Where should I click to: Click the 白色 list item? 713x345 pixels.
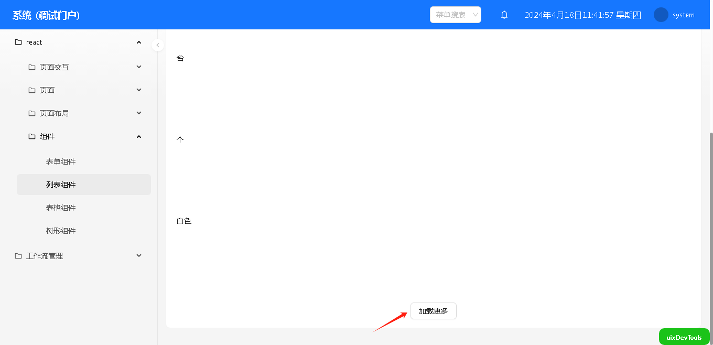184,221
